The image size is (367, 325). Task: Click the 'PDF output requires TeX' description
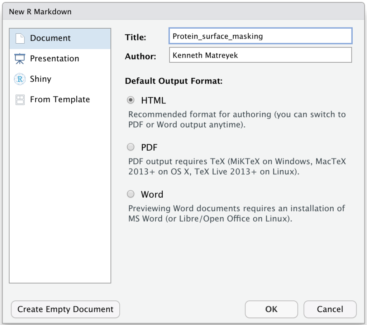(x=237, y=166)
